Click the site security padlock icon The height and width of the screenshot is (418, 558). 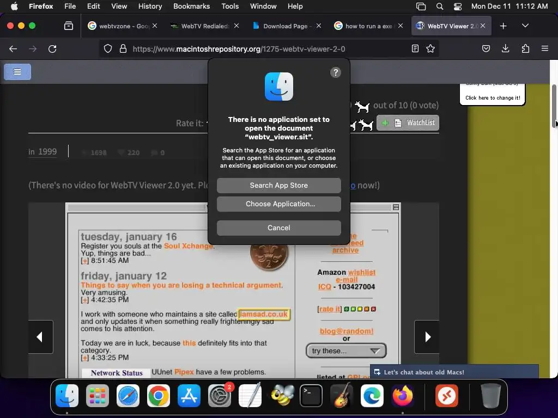click(123, 48)
